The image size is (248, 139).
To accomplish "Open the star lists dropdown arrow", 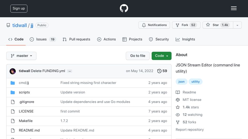I will tap(237, 25).
